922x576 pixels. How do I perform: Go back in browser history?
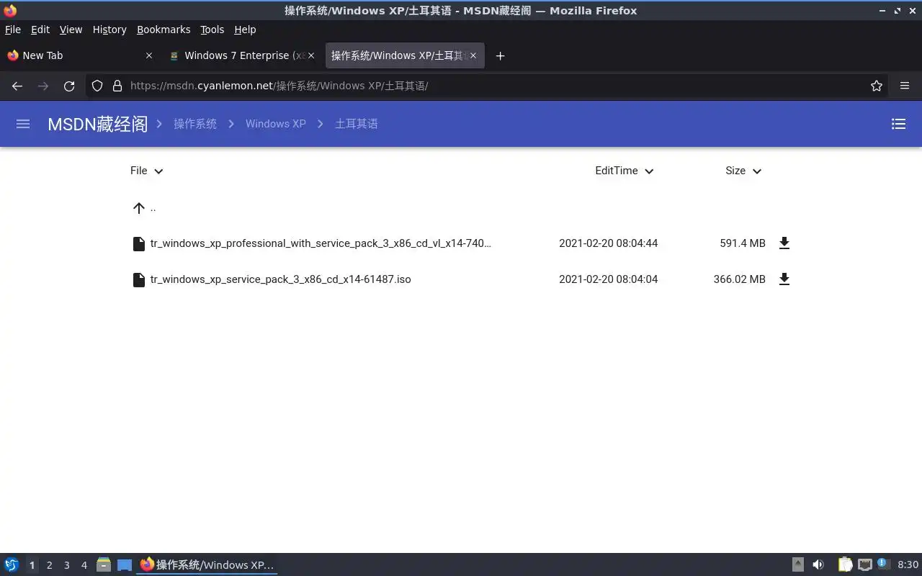[x=17, y=86]
